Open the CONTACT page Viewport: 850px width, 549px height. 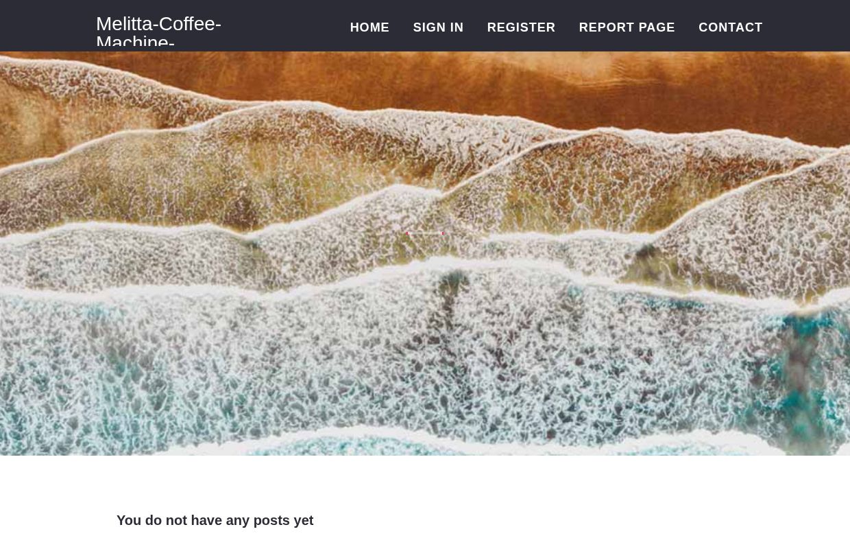click(x=730, y=27)
